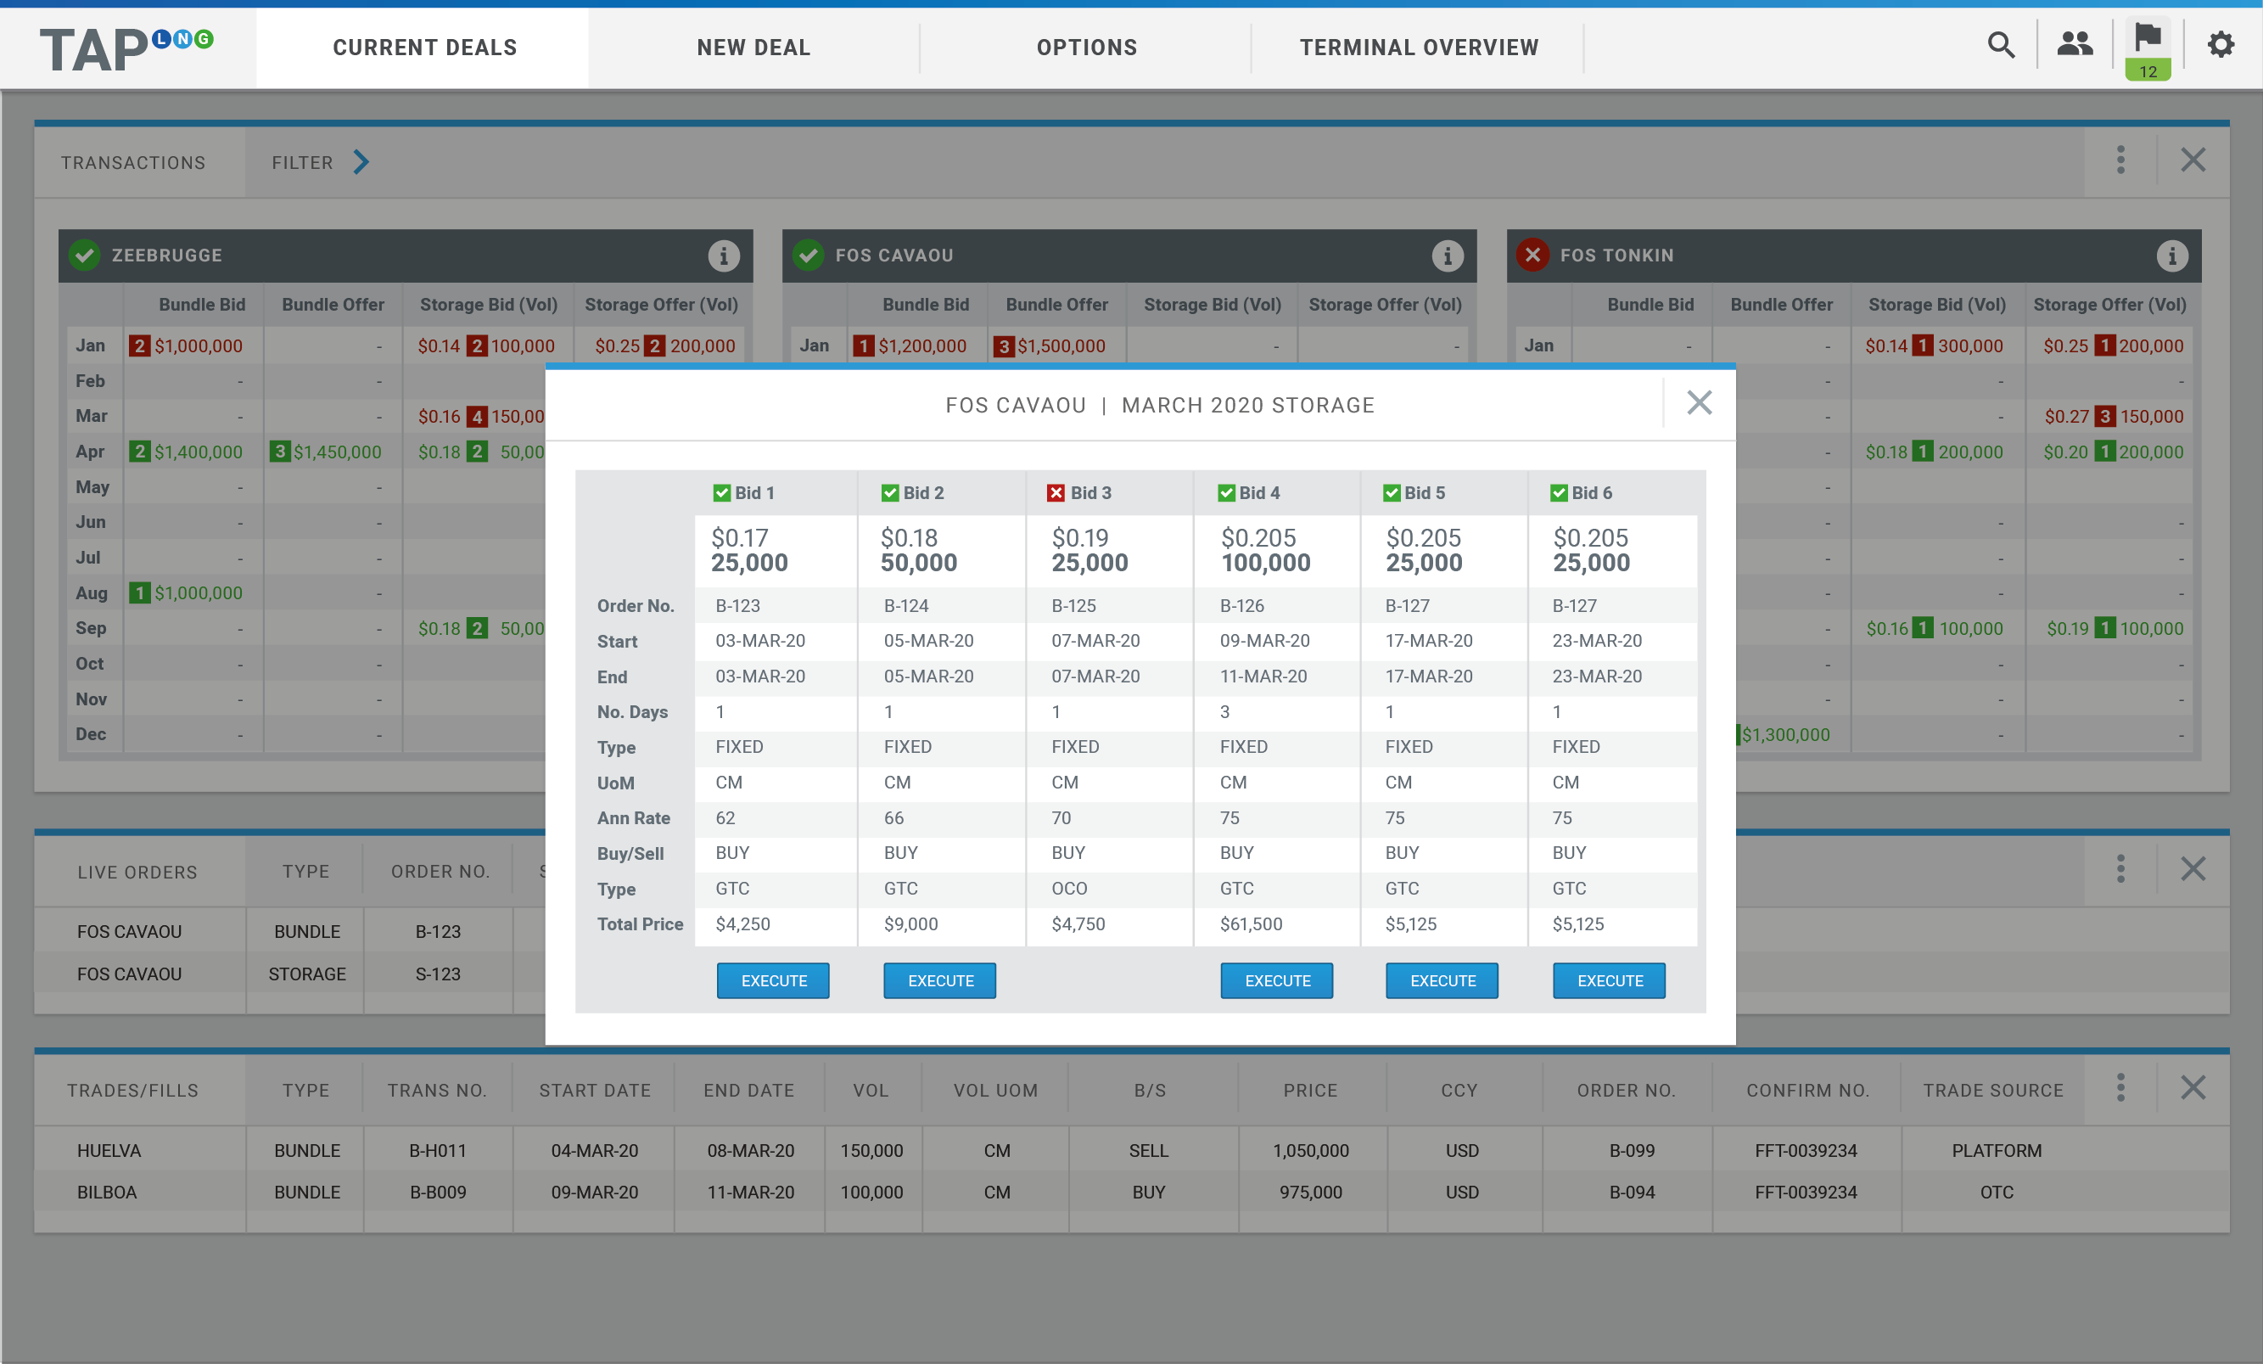
Task: Open the settings gear icon
Action: pos(2220,45)
